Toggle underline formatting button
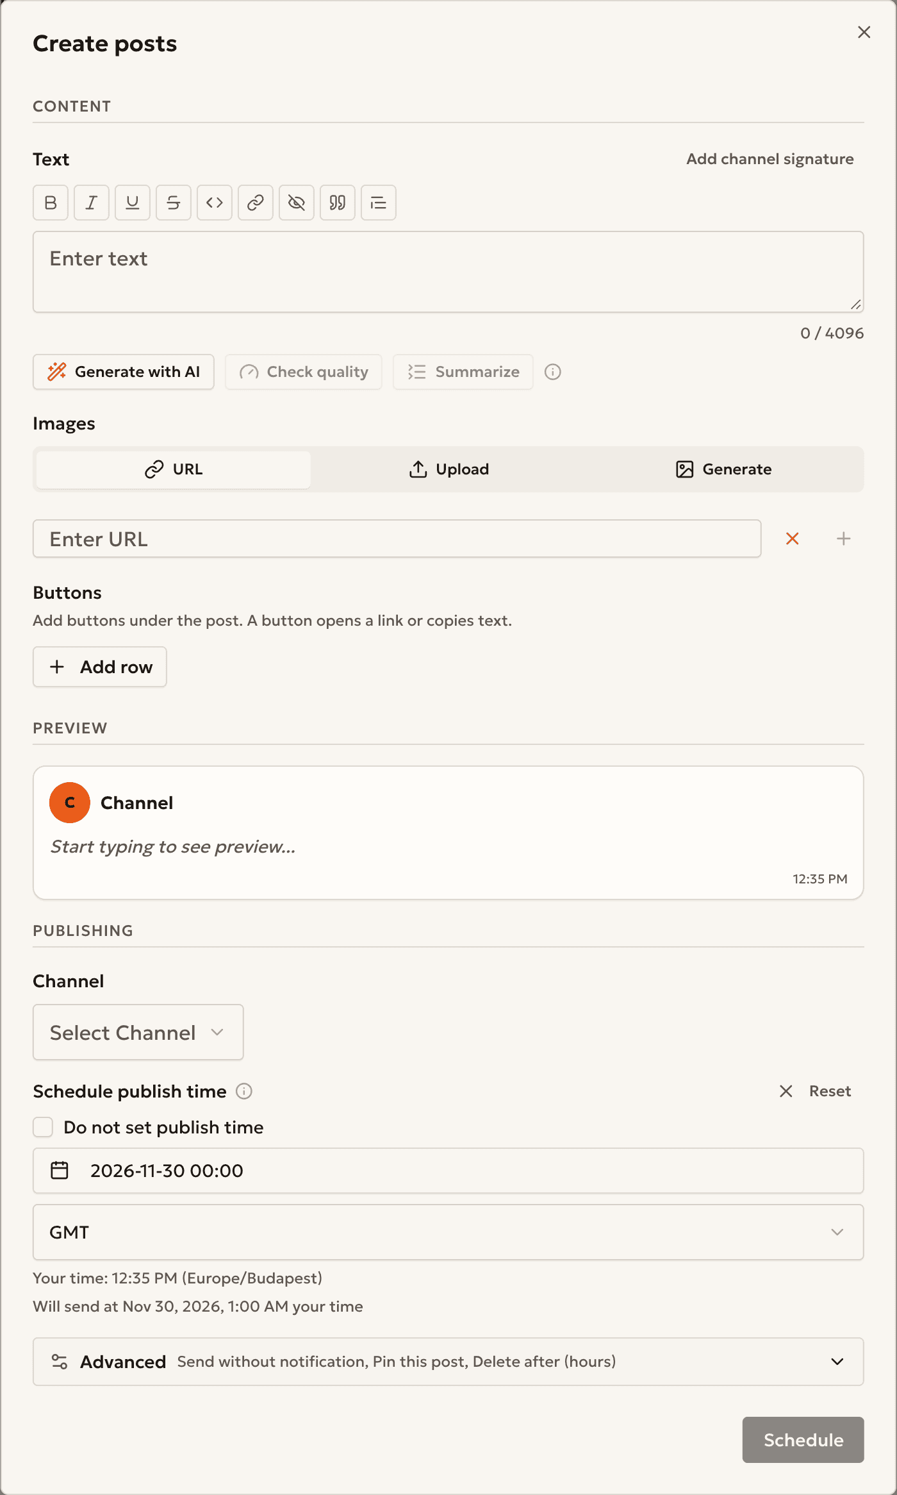This screenshot has height=1495, width=897. pyautogui.click(x=133, y=203)
